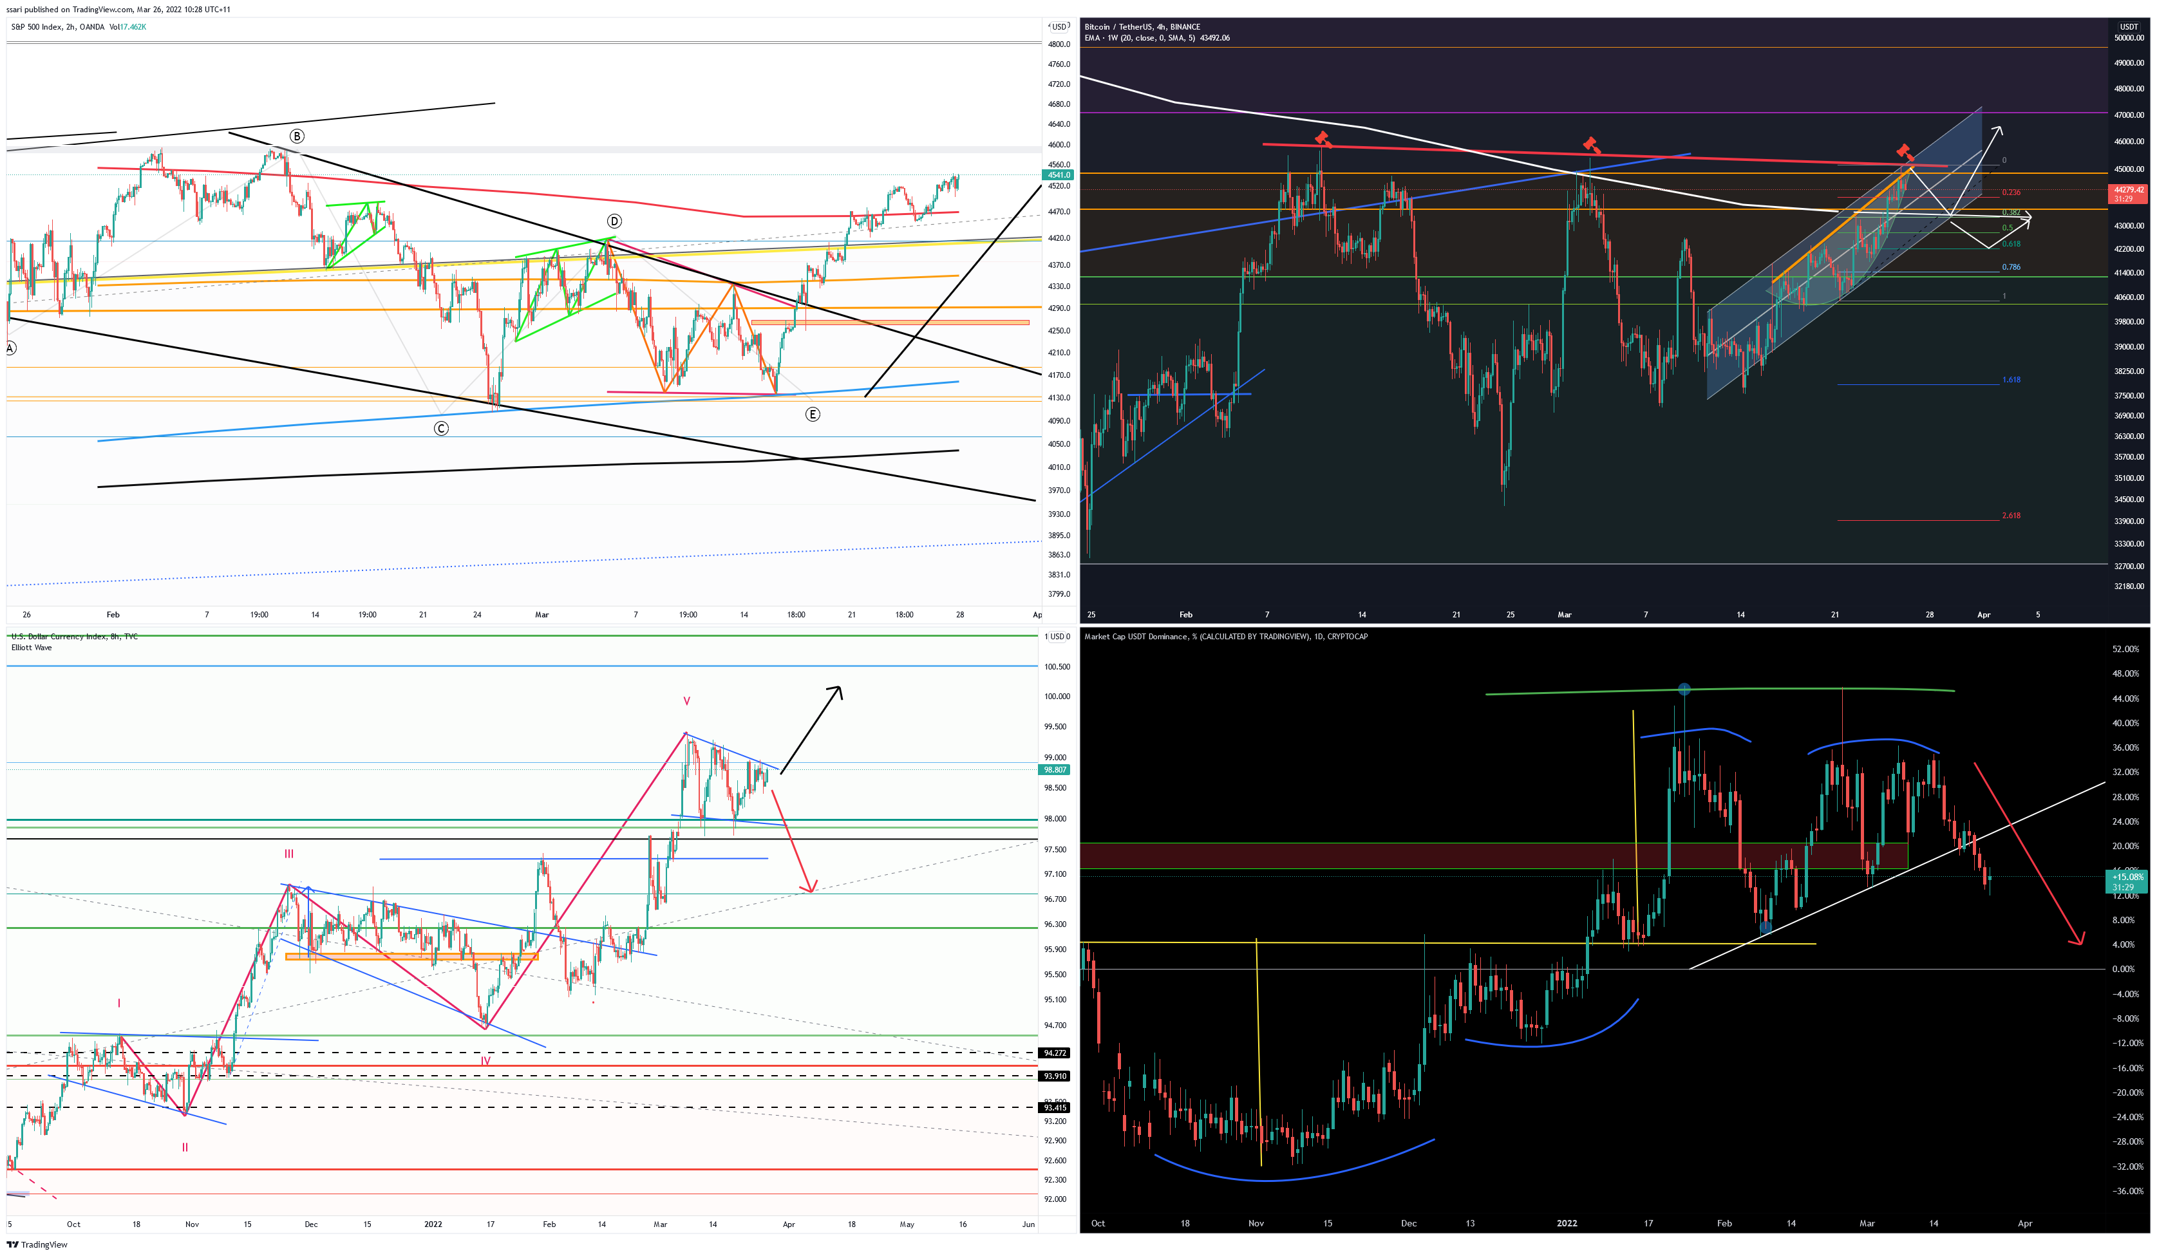Click the 93.910 price level label
2157x1256 pixels.
(x=1055, y=1076)
